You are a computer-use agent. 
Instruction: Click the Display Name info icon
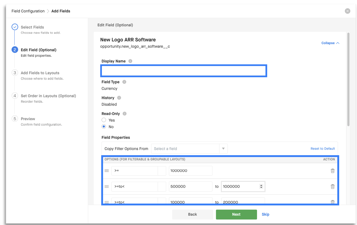tap(130, 61)
